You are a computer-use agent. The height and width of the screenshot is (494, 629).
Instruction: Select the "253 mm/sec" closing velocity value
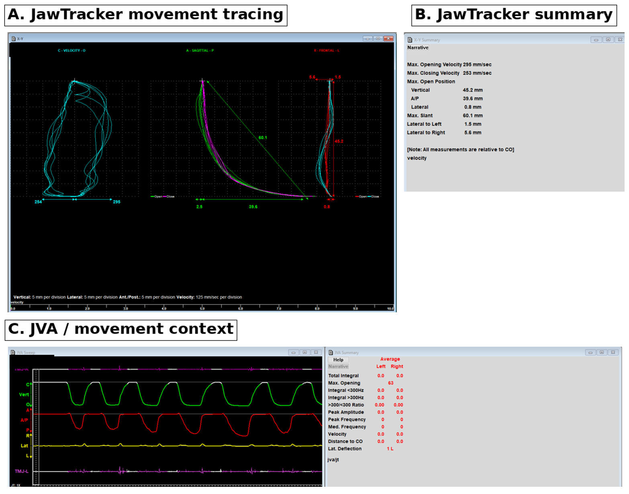pos(477,73)
